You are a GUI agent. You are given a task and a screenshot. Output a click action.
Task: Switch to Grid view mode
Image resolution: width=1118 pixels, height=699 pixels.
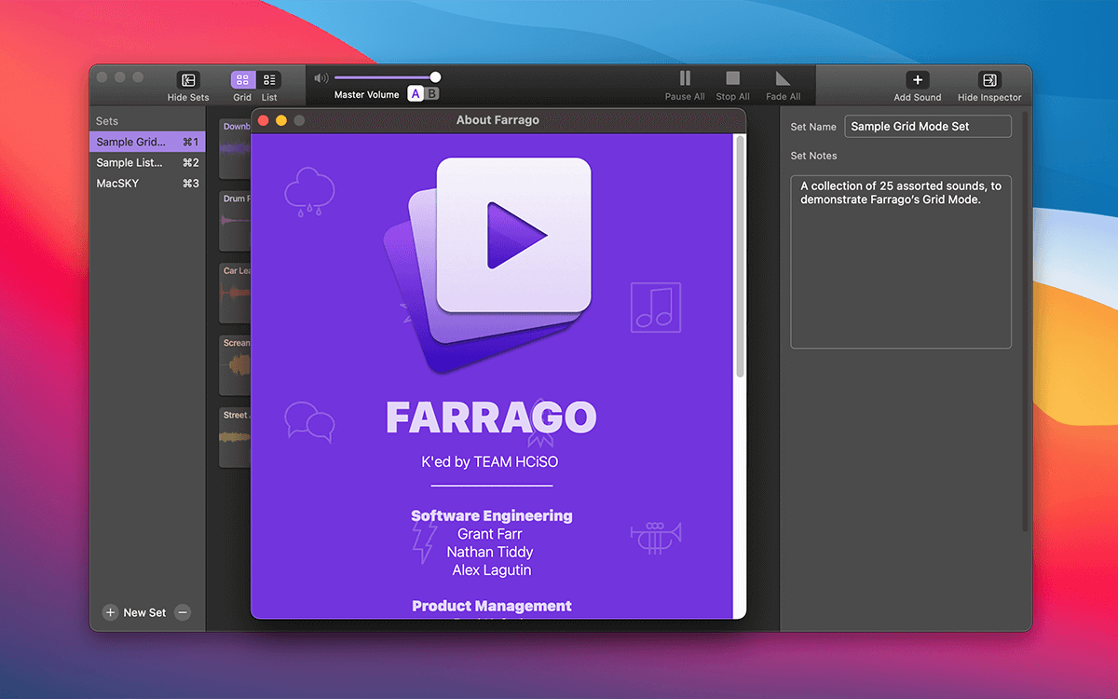pyautogui.click(x=242, y=80)
